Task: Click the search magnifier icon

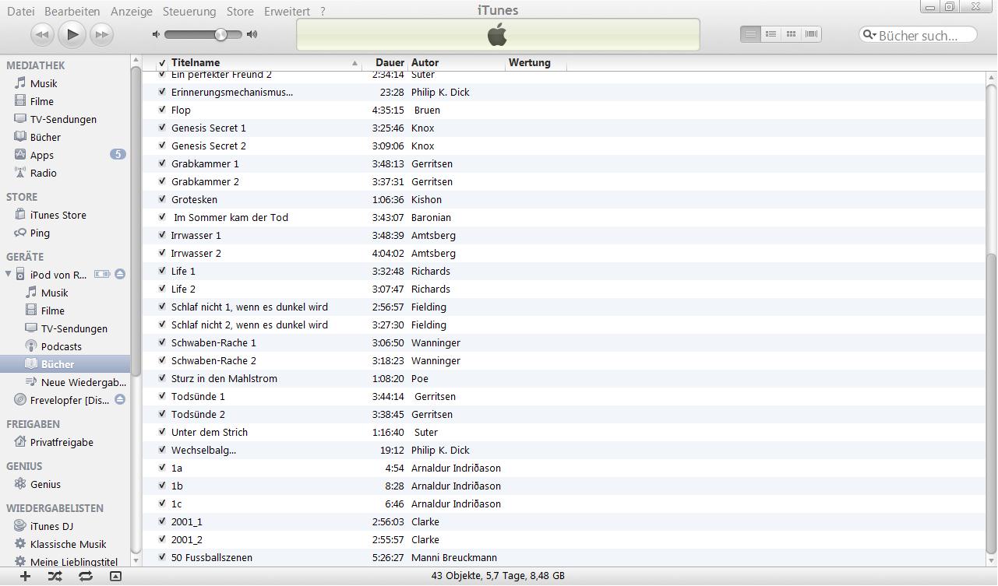Action: (x=869, y=35)
